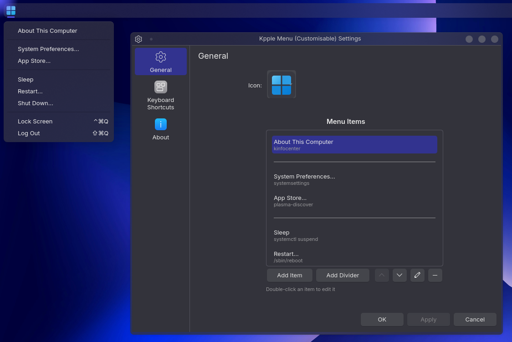Screen dimensions: 512x342
Task: Choose App Store... in dropdown menu
Action: tap(59, 61)
